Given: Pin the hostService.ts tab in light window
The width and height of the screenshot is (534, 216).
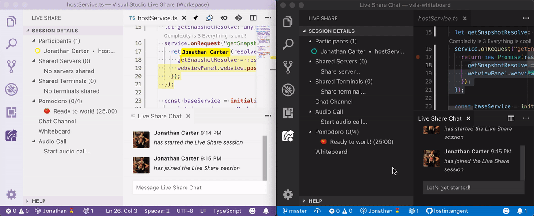Looking at the screenshot, I should click(x=195, y=18).
